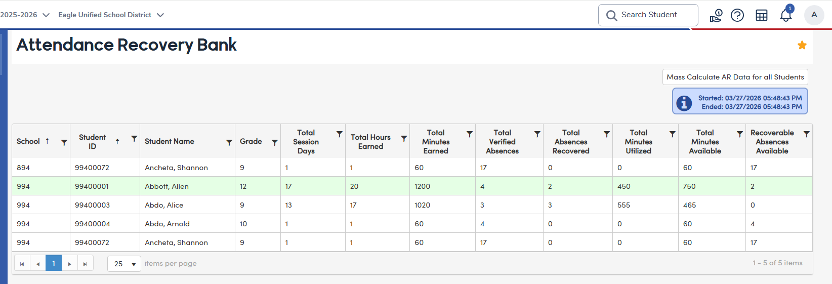Click the Ended timestamp text

pyautogui.click(x=752, y=106)
